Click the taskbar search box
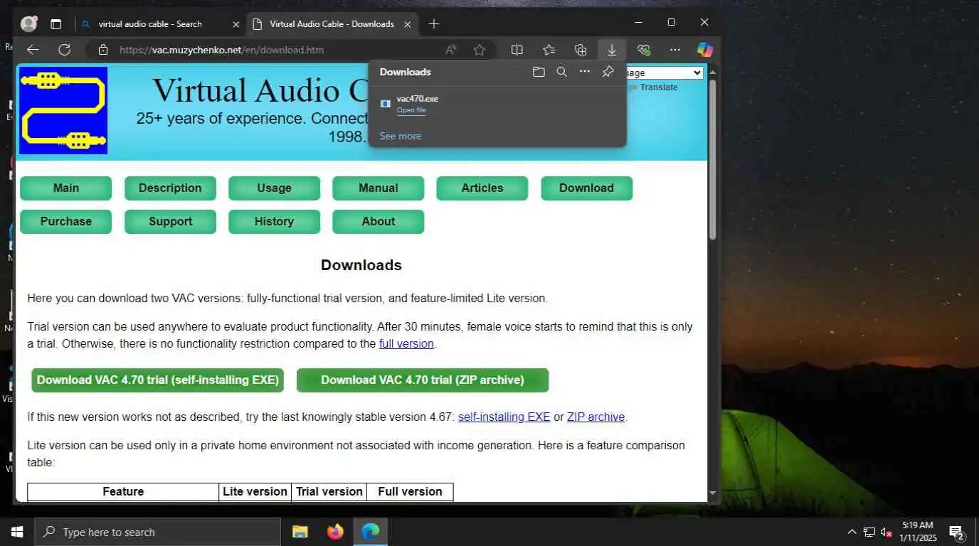This screenshot has height=546, width=979. pos(157,532)
